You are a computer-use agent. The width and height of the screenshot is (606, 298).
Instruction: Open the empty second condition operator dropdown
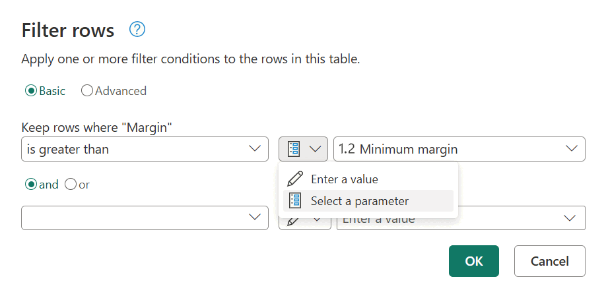145,218
